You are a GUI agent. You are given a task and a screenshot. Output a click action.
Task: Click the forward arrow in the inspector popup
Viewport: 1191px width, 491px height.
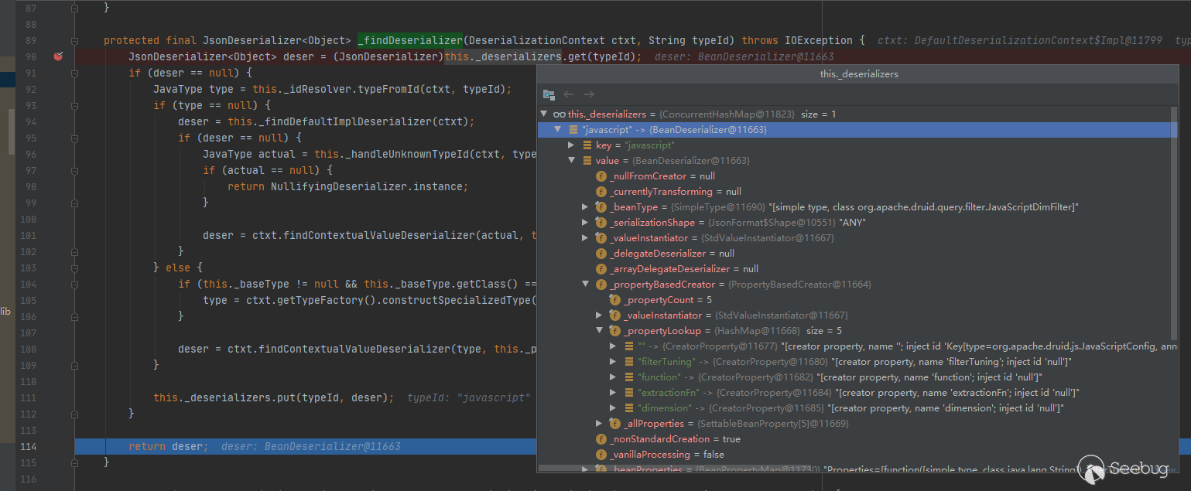coord(589,94)
